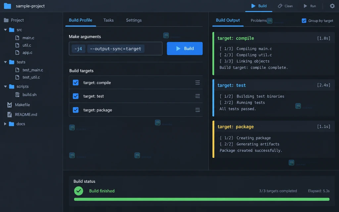Select the Build Output tab

click(228, 20)
